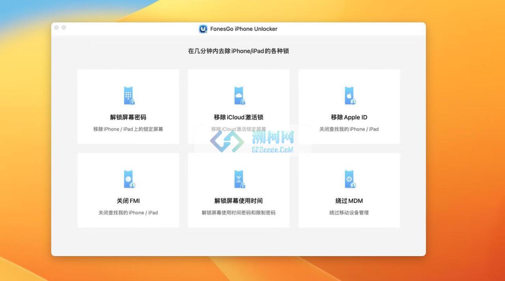Click the cloud phone icon for iCloud激活锁
This screenshot has width=505, height=281.
239,96
